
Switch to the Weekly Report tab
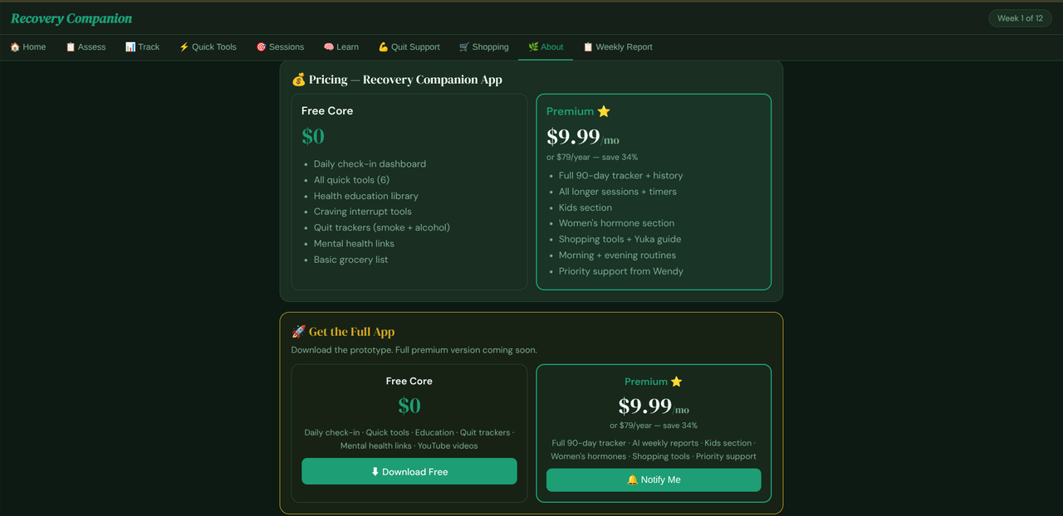[x=617, y=47]
